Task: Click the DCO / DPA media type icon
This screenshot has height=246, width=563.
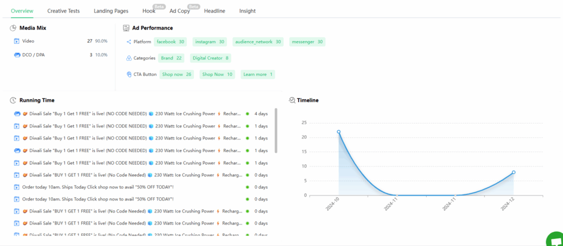Action: click(17, 55)
